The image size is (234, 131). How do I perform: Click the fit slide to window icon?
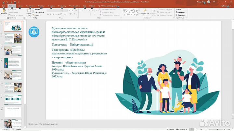coord(232,129)
